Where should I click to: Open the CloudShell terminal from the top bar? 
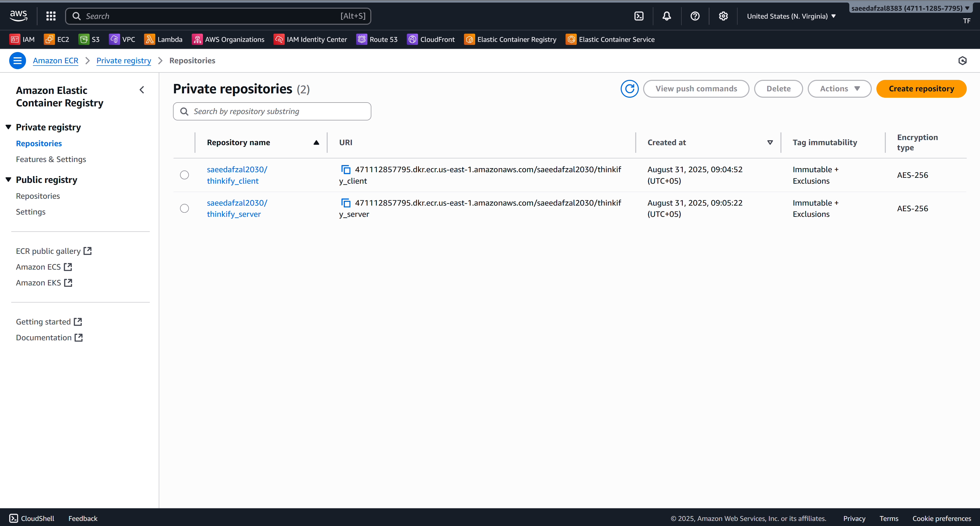[639, 16]
